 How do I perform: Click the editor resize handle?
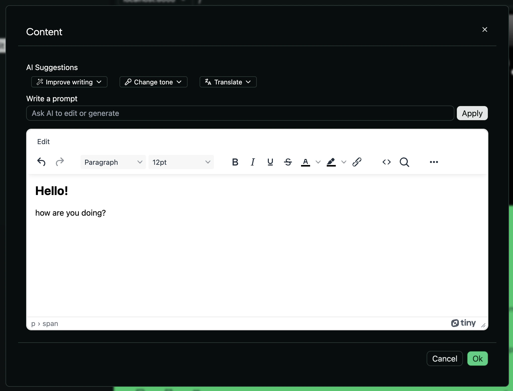click(483, 325)
